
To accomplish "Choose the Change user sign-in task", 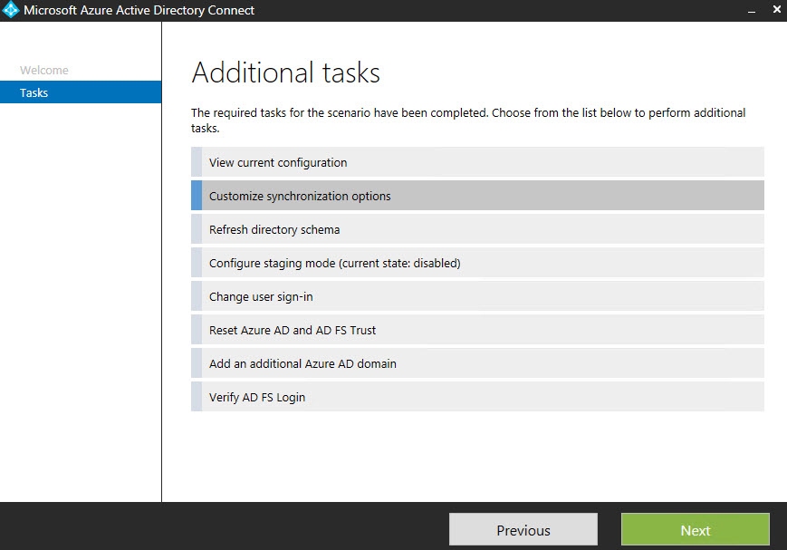I will point(261,296).
